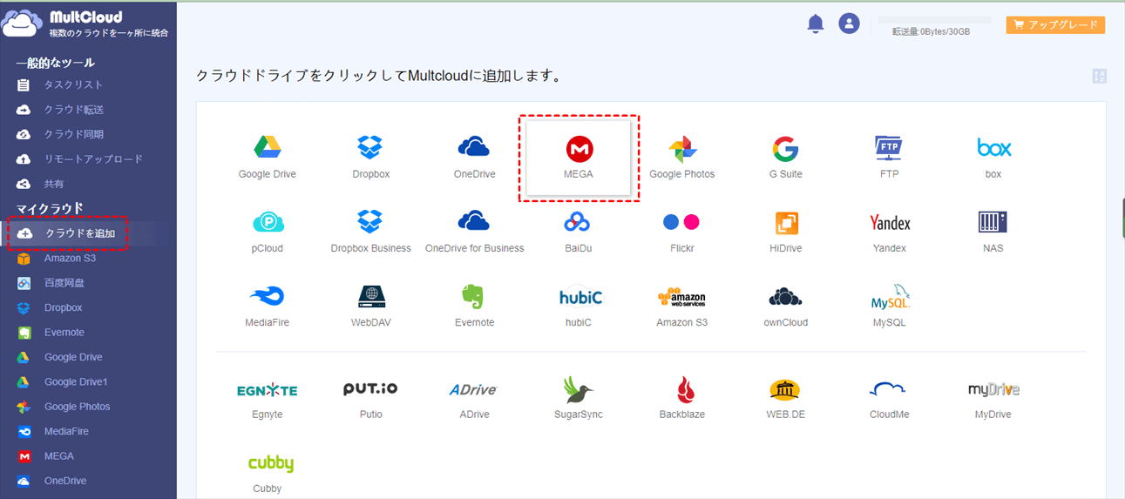Choose the box cloud drive

pyautogui.click(x=993, y=158)
